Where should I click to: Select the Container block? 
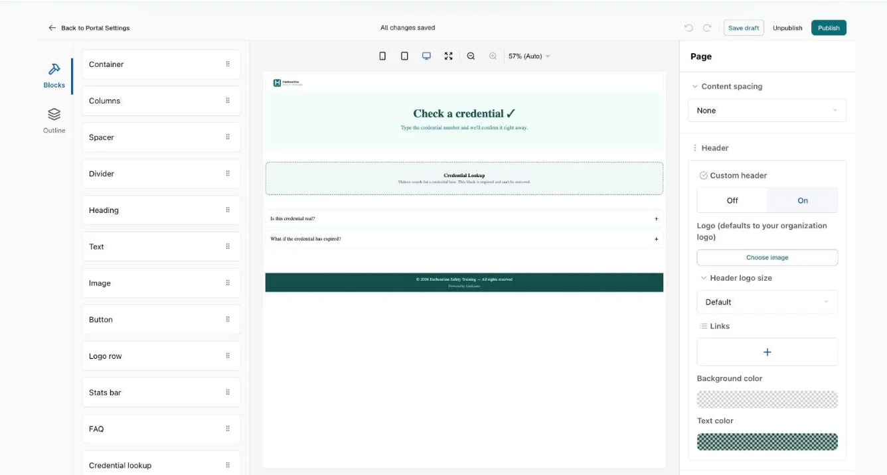tap(161, 64)
